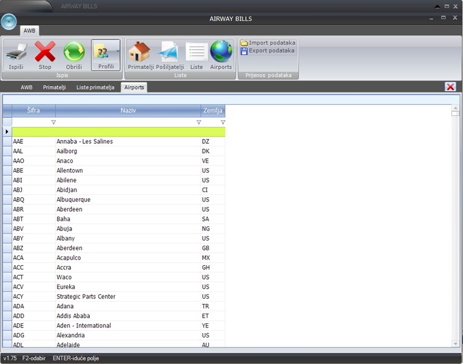Select the Accra name cell
This screenshot has height=364, width=463.
[128, 268]
